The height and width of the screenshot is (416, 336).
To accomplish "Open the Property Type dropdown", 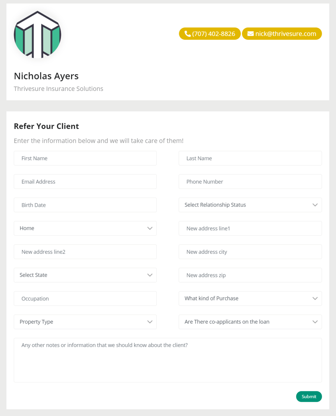I will coord(85,322).
